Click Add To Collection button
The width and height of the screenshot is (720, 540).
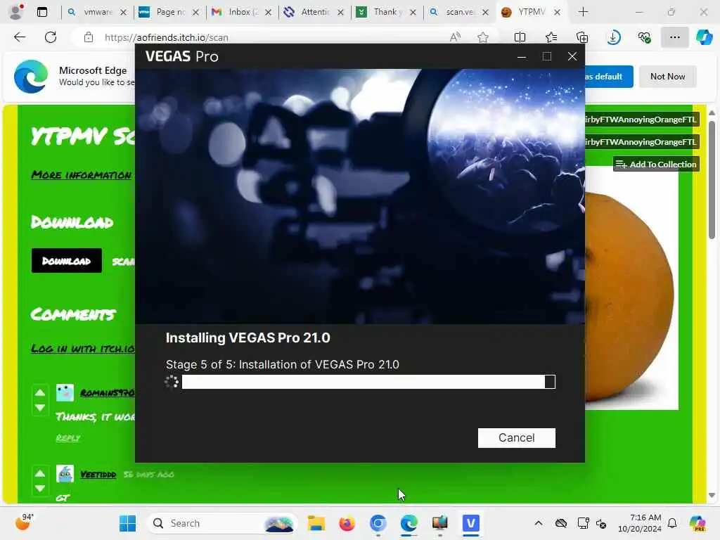656,164
